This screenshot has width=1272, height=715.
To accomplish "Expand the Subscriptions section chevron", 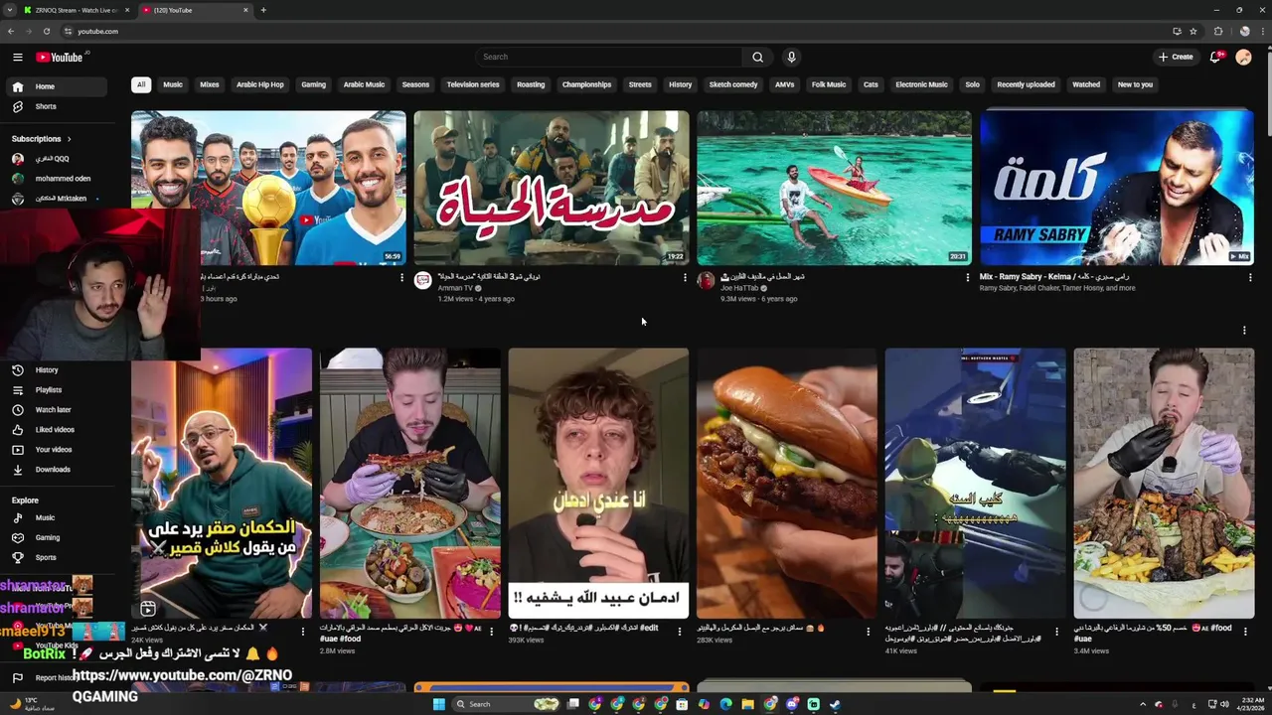I will (x=69, y=139).
